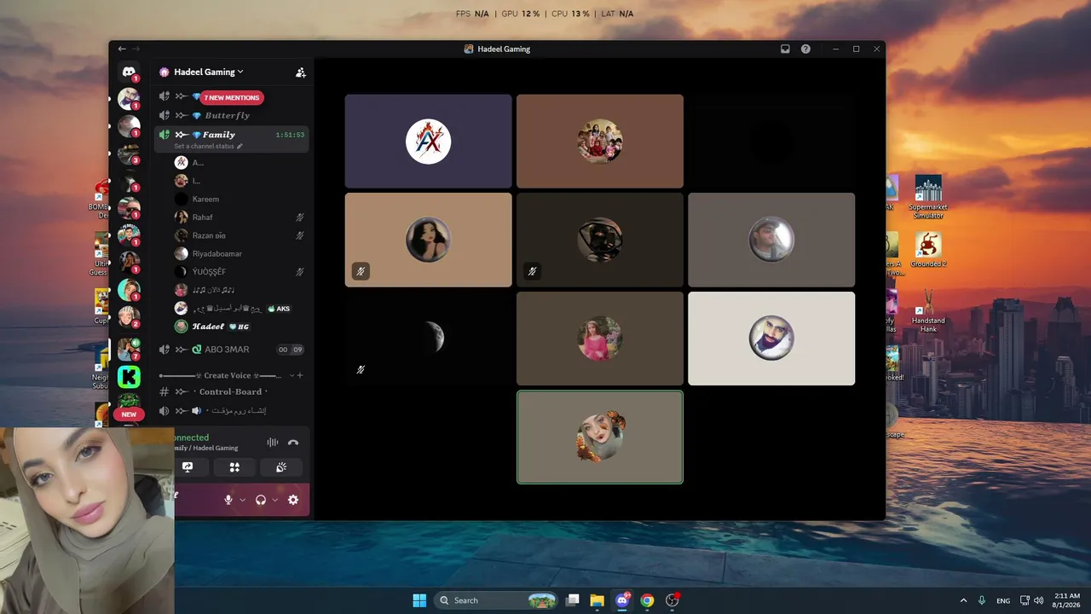Focus the white tile with bearded avatar
The width and height of the screenshot is (1091, 614).
click(771, 339)
